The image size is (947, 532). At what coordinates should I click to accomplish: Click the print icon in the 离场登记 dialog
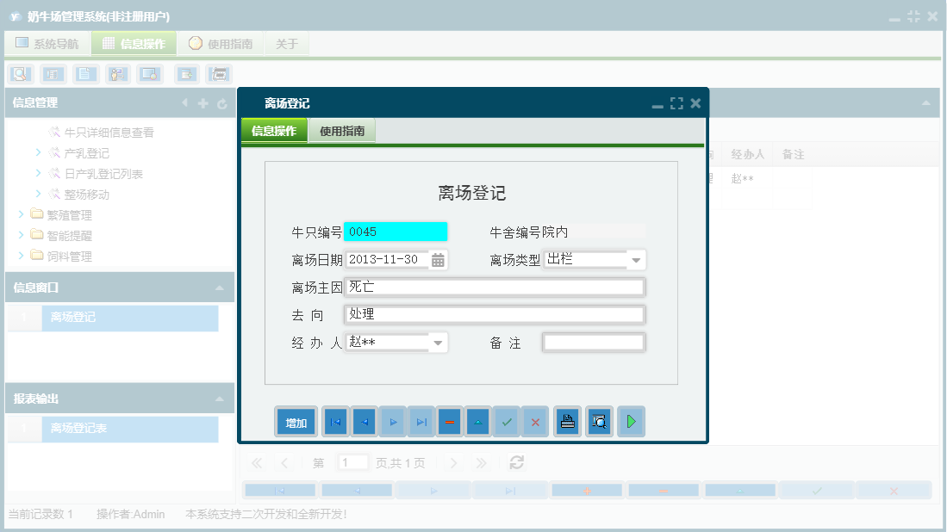pyautogui.click(x=568, y=421)
